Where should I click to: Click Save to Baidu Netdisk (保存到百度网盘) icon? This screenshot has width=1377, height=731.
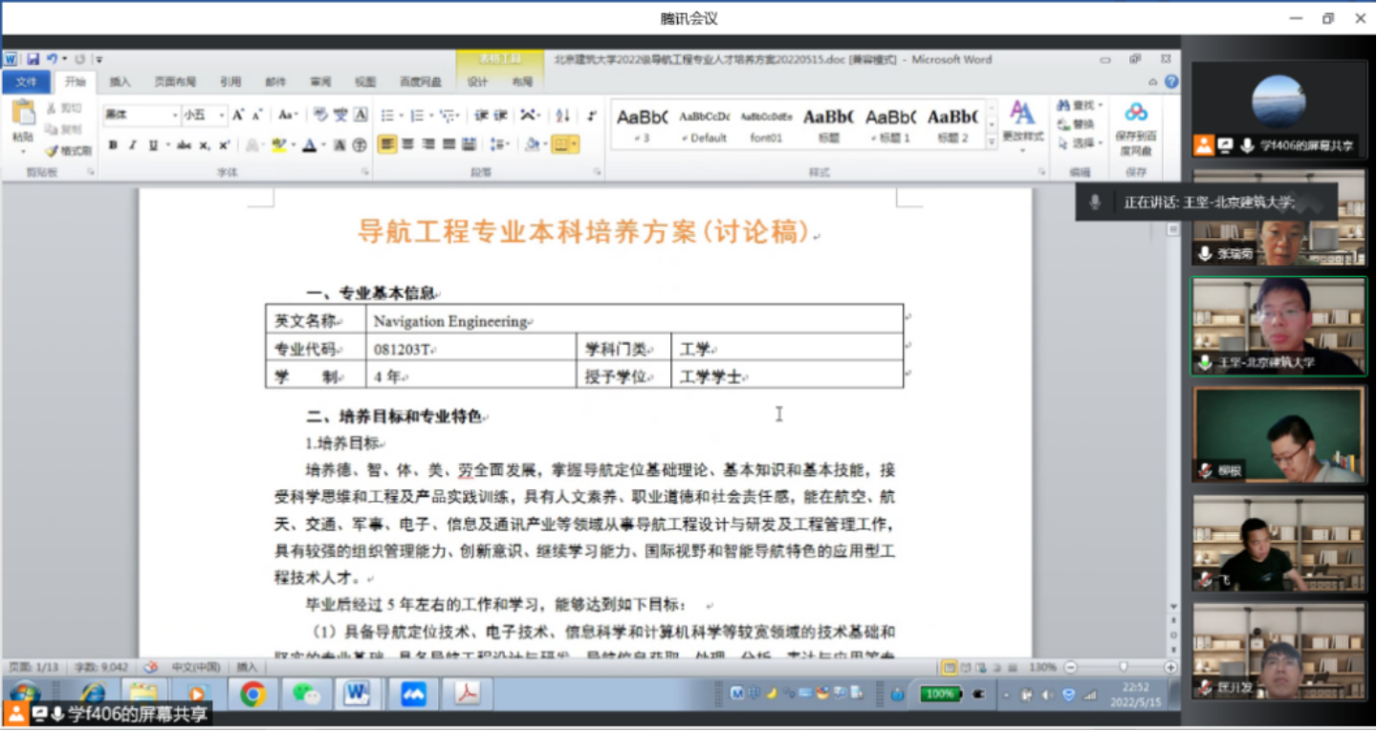[1135, 127]
